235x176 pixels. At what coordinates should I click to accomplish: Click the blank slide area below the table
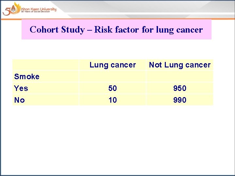tap(117, 140)
